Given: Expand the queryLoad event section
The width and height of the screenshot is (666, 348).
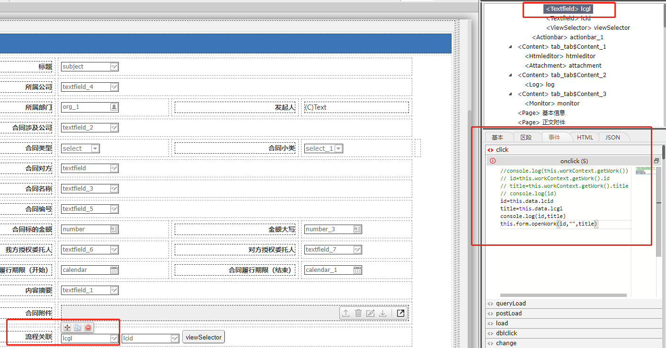Looking at the screenshot, I should click(x=574, y=304).
